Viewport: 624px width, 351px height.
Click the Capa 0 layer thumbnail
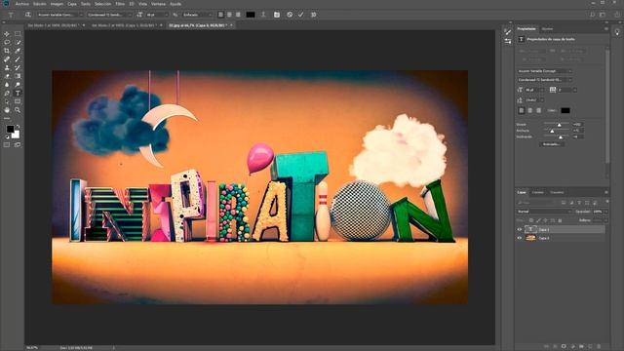[530, 238]
